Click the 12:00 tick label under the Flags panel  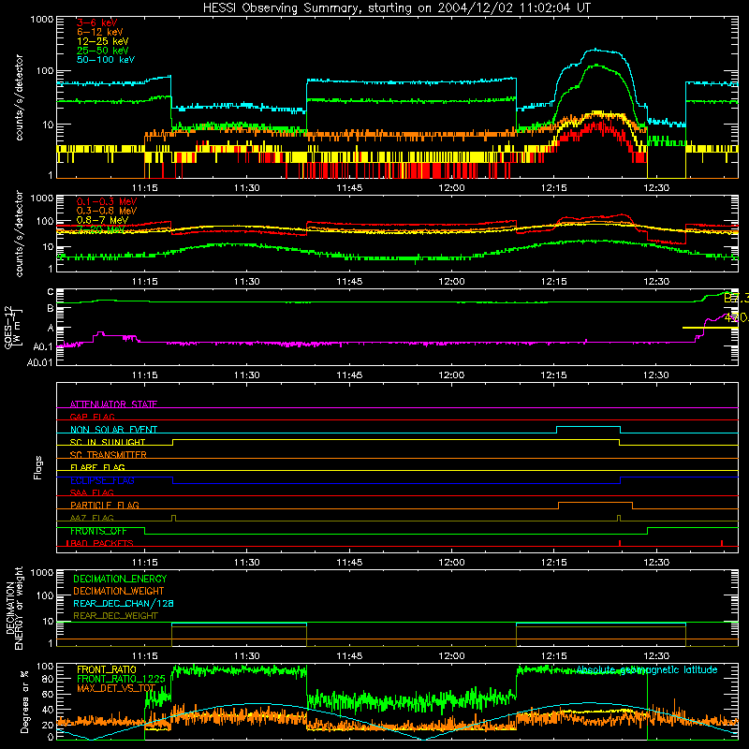[x=451, y=563]
